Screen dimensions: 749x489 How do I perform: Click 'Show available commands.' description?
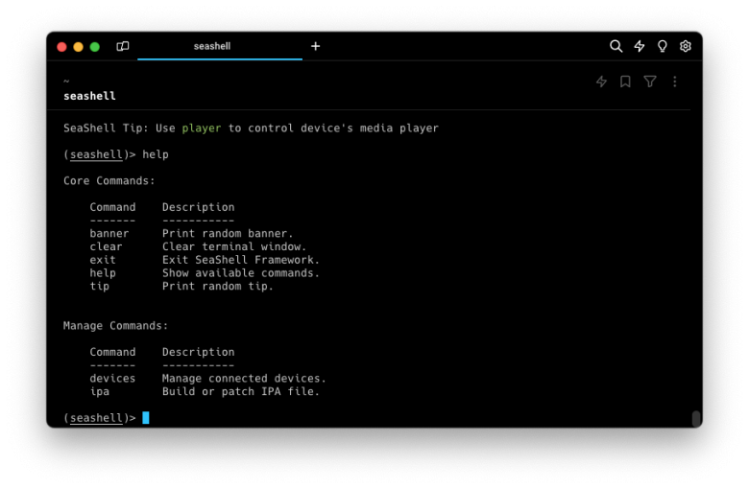tap(241, 273)
